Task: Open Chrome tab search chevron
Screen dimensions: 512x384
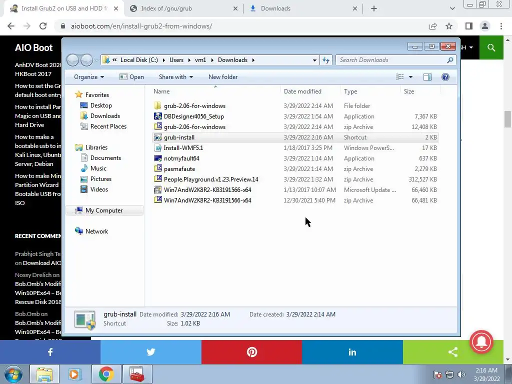Action: (x=452, y=8)
